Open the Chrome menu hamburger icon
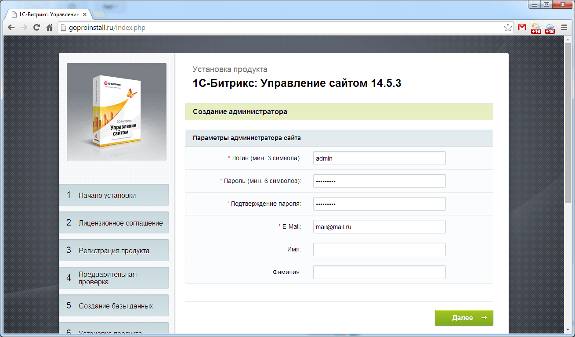This screenshot has width=575, height=337. (564, 28)
